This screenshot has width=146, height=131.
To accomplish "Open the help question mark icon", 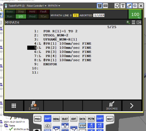I will pyautogui.click(x=135, y=6).
